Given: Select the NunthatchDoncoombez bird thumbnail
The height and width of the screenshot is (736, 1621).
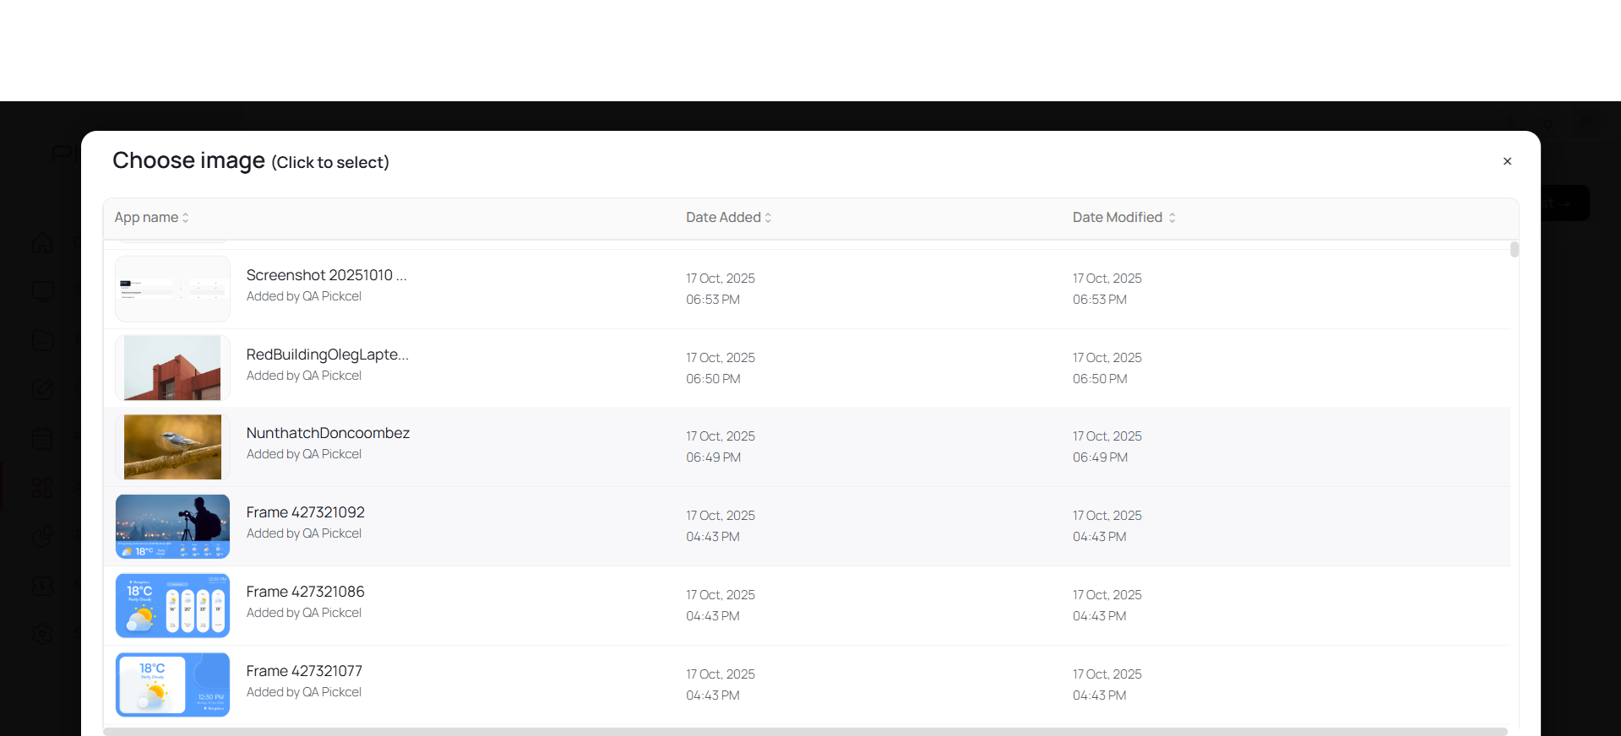Looking at the screenshot, I should click(172, 446).
